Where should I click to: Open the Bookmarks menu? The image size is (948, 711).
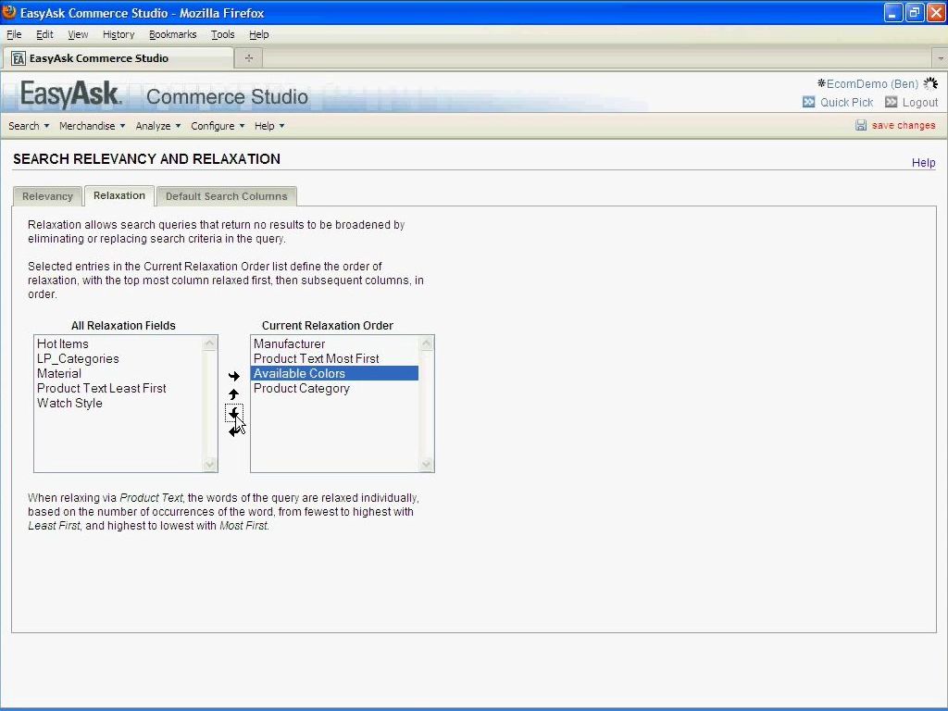click(x=173, y=34)
